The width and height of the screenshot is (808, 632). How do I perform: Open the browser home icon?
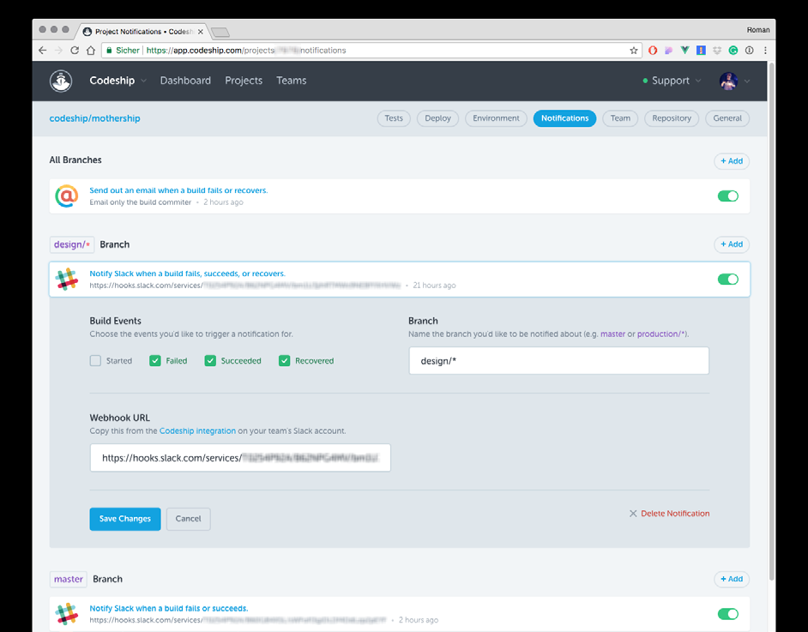(91, 51)
